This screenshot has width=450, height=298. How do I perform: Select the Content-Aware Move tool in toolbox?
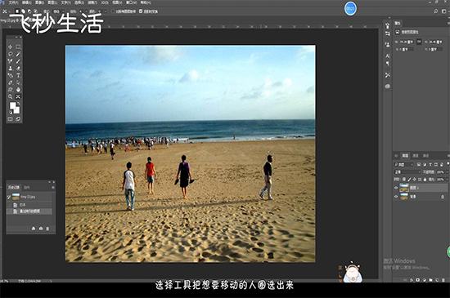coord(18,96)
